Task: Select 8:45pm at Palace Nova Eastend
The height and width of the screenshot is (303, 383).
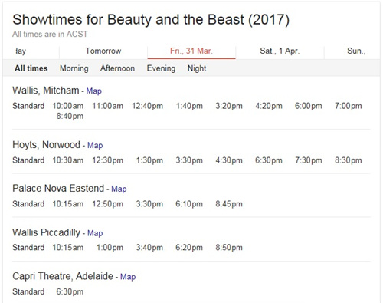Action: [229, 204]
